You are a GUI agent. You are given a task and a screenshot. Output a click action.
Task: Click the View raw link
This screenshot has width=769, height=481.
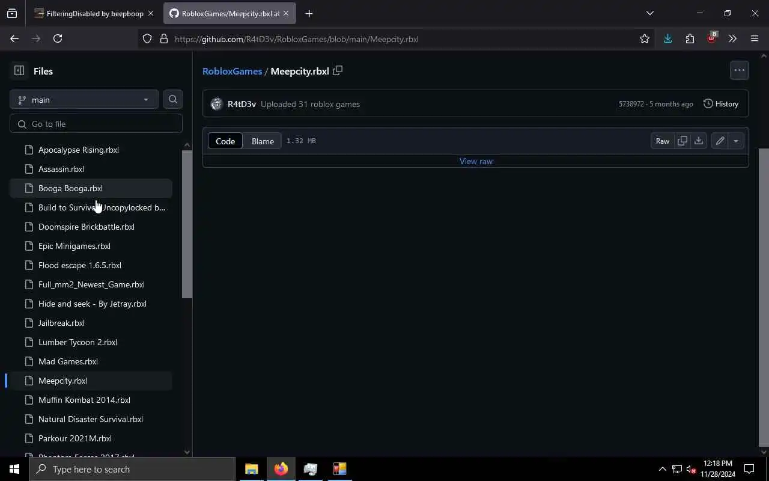476,161
